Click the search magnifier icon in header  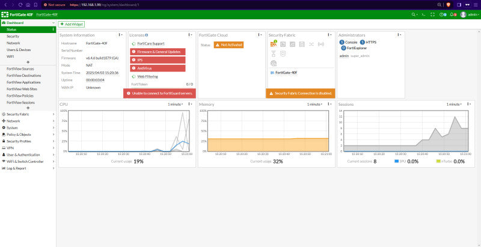point(414,14)
